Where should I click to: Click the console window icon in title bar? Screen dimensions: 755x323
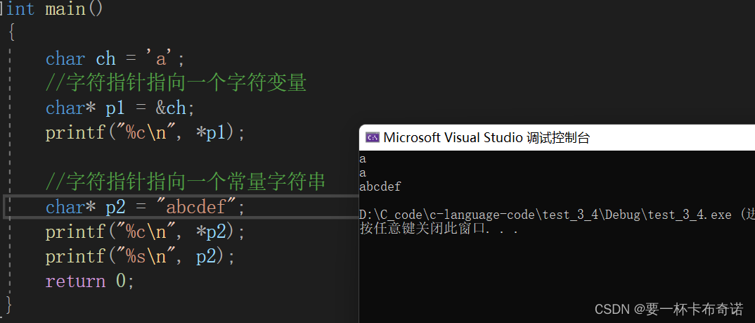pyautogui.click(x=372, y=137)
